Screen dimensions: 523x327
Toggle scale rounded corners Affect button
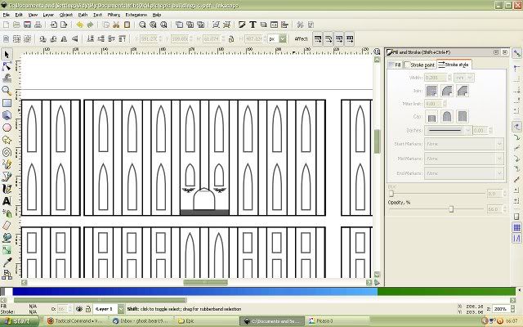coord(329,39)
